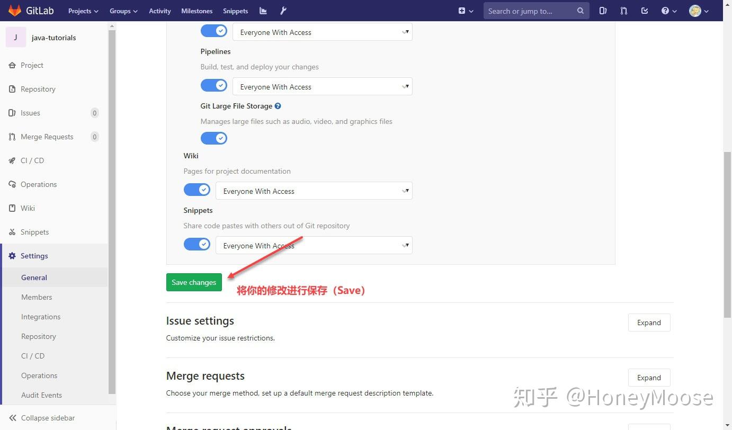Expand the Issue settings section
This screenshot has width=732, height=430.
tap(648, 322)
